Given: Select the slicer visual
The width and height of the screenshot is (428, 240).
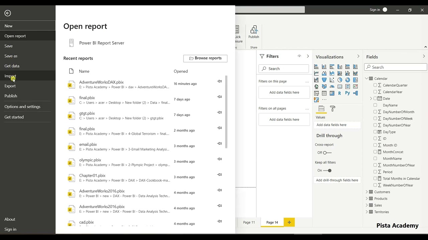Looking at the screenshot, I should (x=316, y=93).
